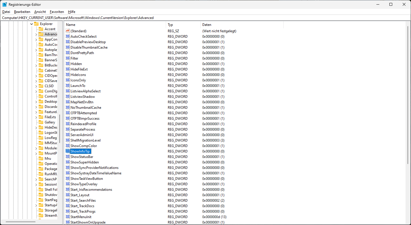411x225 pixels.
Task: Expand the FileExts key node
Action: [36, 117]
